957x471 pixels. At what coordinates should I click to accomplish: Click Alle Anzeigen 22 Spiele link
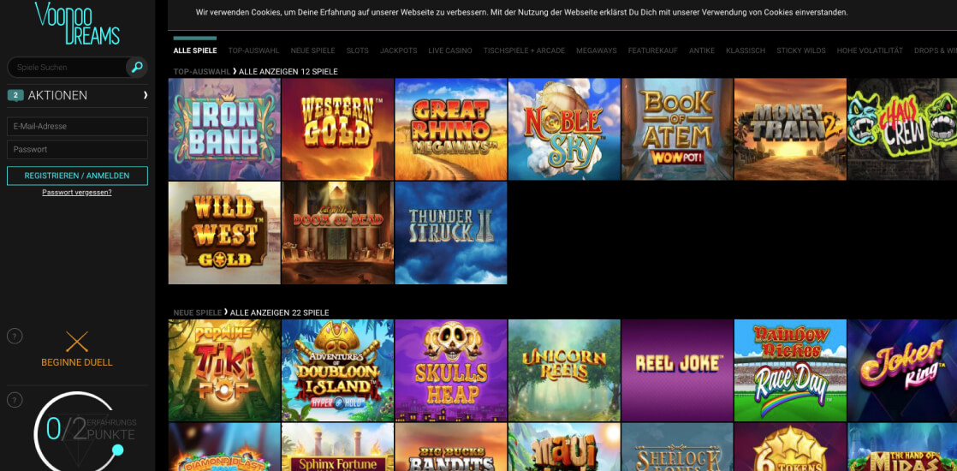[280, 313]
